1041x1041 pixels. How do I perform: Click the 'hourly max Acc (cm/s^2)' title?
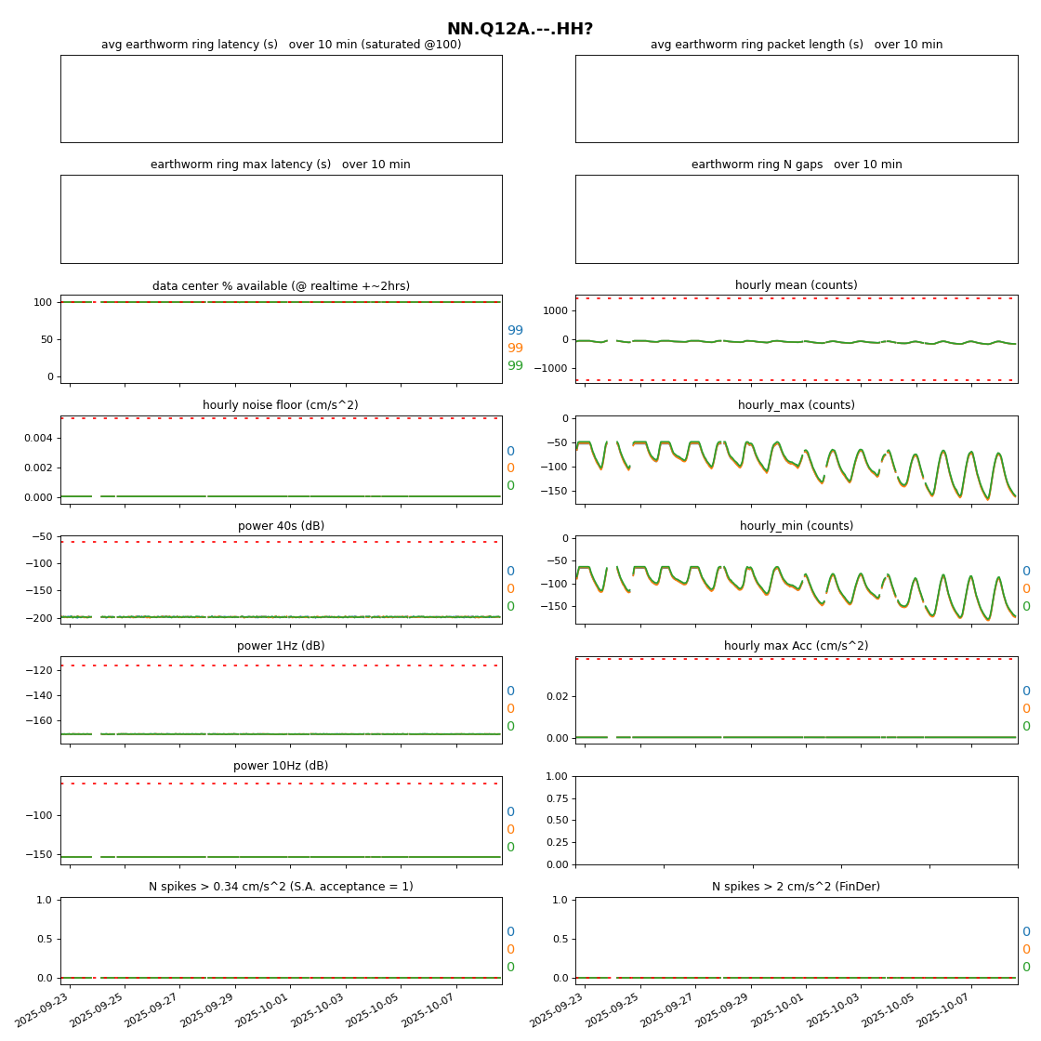click(796, 646)
